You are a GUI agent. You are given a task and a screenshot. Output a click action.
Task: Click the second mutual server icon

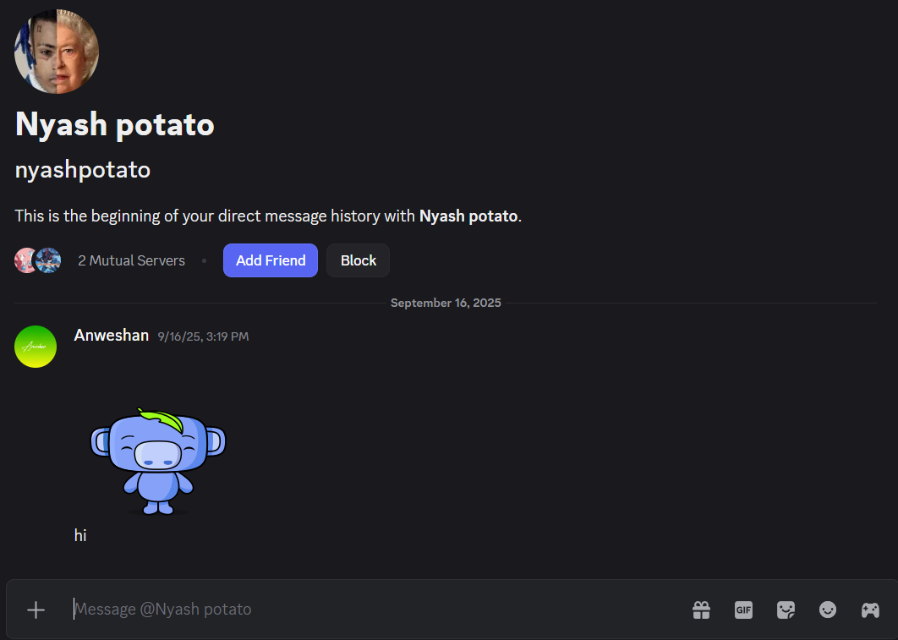click(x=49, y=260)
